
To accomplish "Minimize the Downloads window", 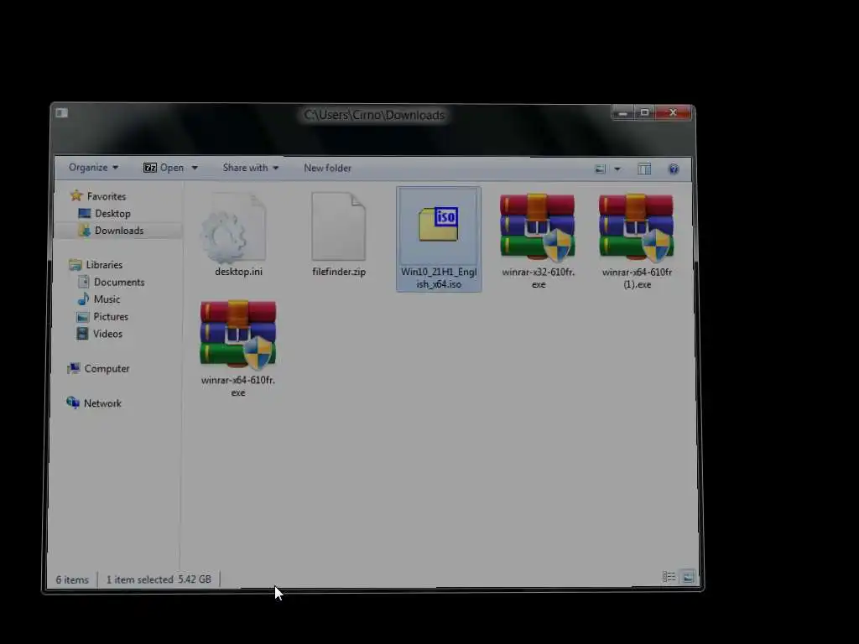I will click(x=622, y=113).
